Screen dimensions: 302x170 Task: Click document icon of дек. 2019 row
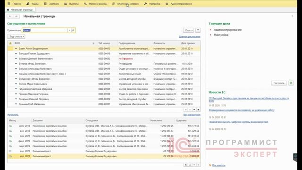[x=10, y=131]
